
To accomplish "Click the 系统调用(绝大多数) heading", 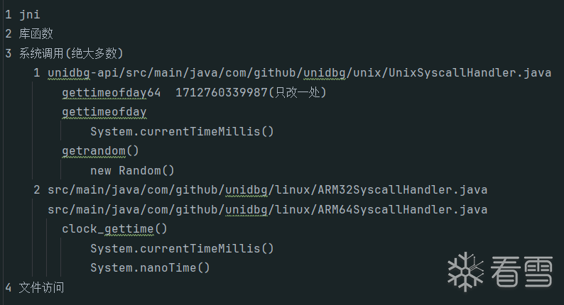I will 71,53.
